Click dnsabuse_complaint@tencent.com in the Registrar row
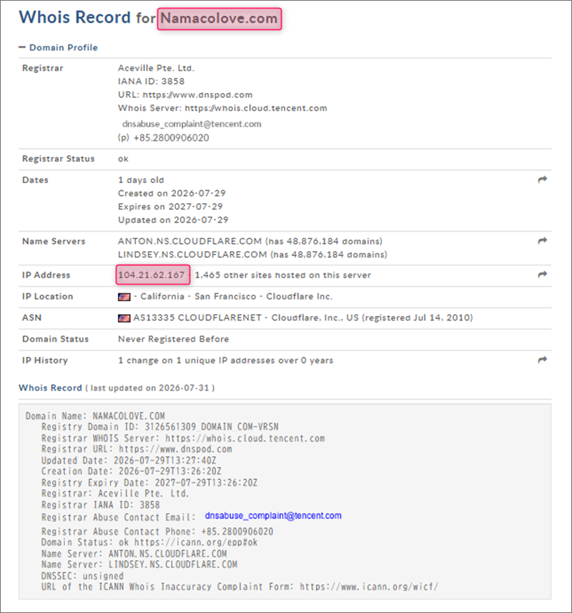The width and height of the screenshot is (572, 613). click(x=192, y=124)
